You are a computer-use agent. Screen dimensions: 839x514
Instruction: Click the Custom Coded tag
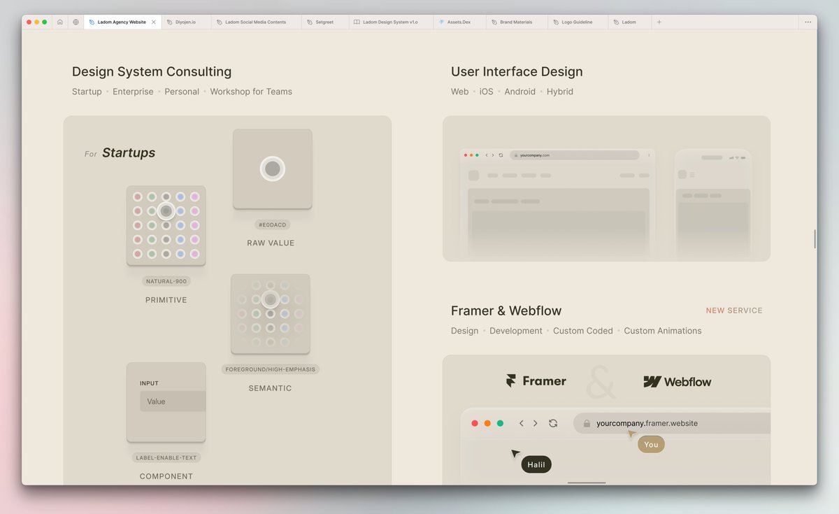tap(583, 331)
